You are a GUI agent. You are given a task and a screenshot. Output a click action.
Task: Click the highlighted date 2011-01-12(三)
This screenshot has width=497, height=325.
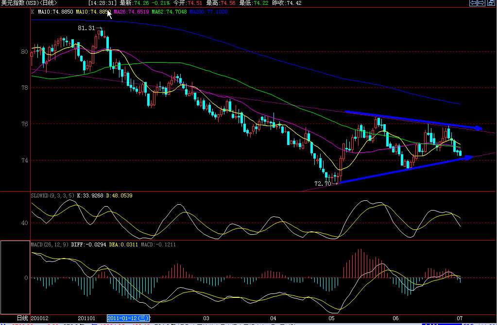[128, 318]
